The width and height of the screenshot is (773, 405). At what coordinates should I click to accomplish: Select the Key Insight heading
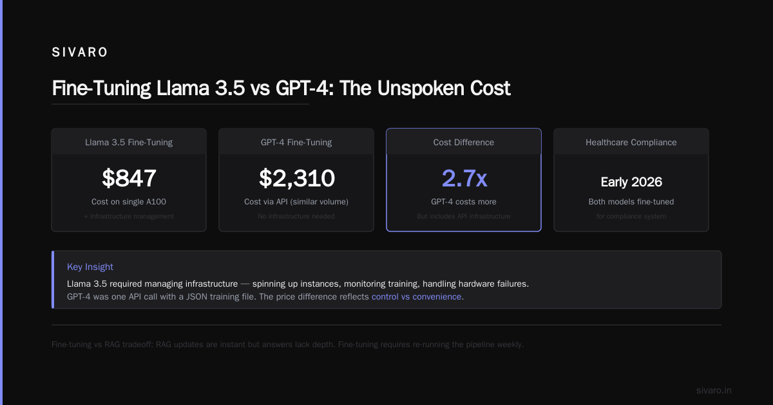point(90,267)
